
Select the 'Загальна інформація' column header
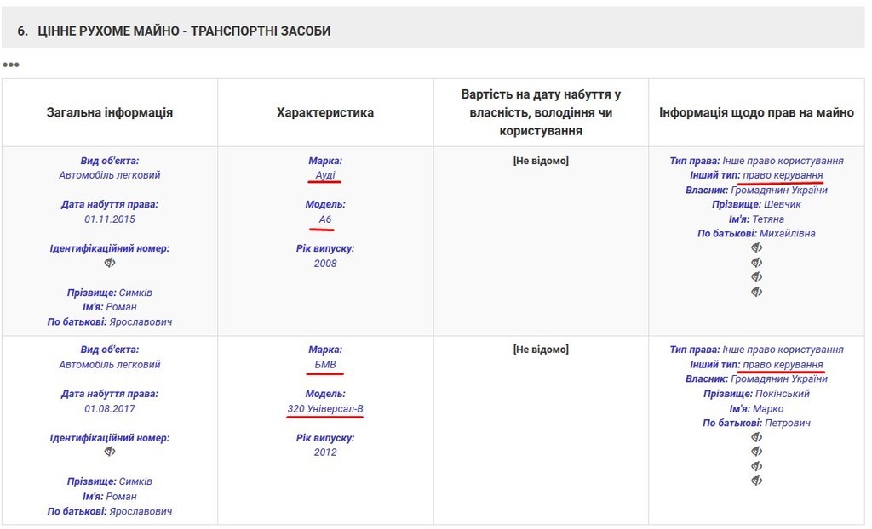[x=110, y=112]
